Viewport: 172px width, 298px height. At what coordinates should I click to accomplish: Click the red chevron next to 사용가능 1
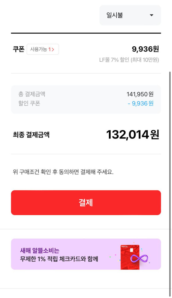pyautogui.click(x=53, y=50)
